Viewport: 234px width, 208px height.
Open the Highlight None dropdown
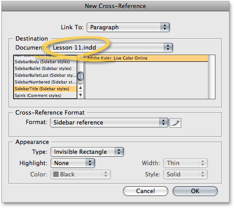point(73,163)
